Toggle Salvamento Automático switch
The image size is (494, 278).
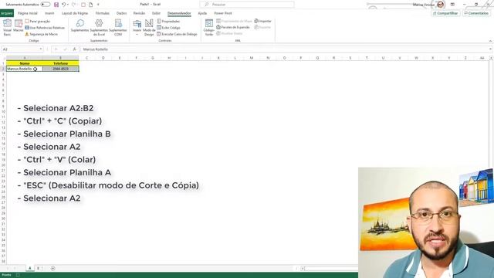pyautogui.click(x=46, y=5)
